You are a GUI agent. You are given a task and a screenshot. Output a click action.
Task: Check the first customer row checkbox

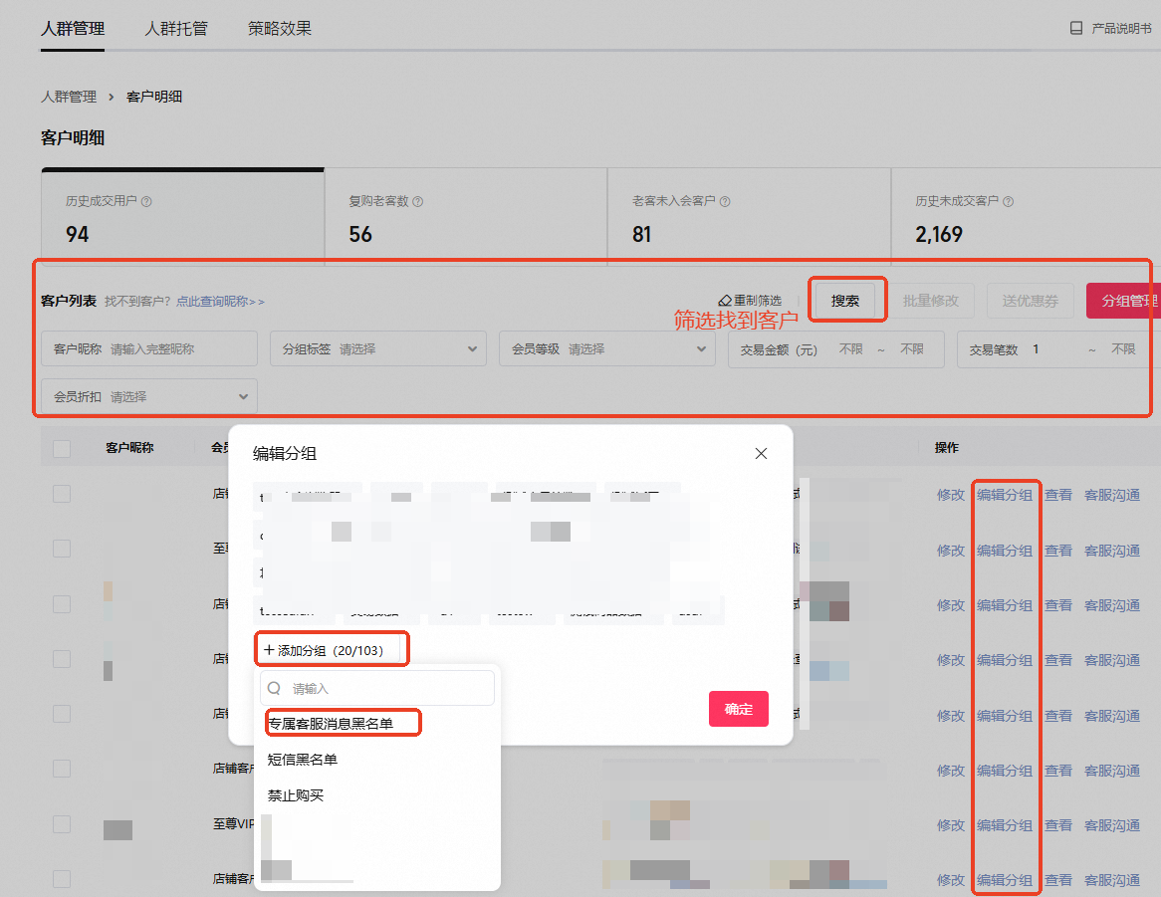click(62, 494)
